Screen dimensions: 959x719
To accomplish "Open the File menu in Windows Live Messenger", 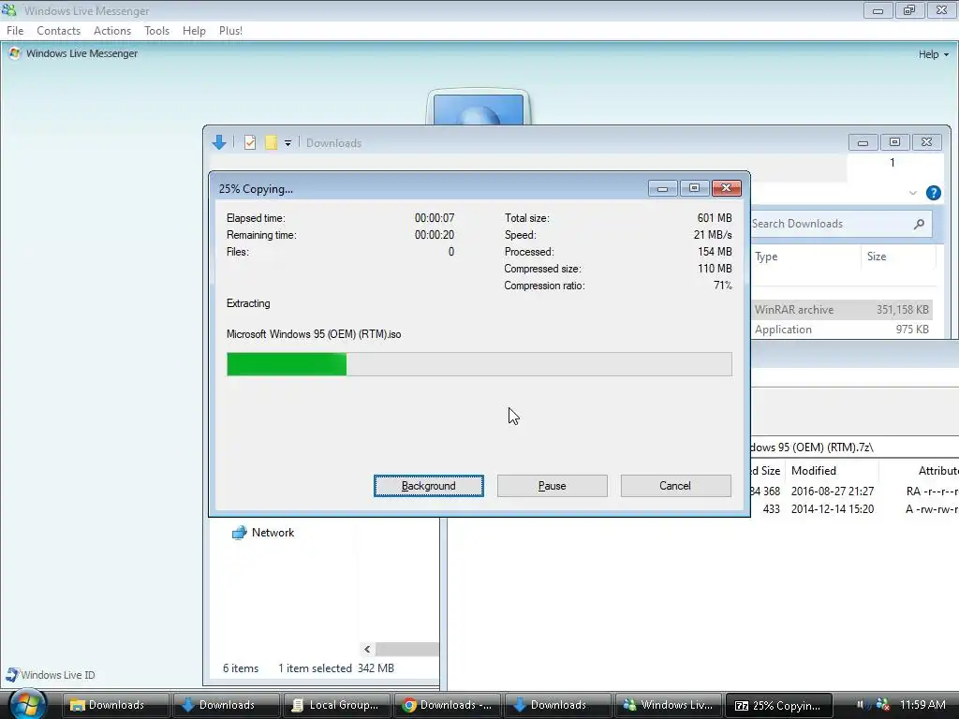I will click(x=15, y=31).
